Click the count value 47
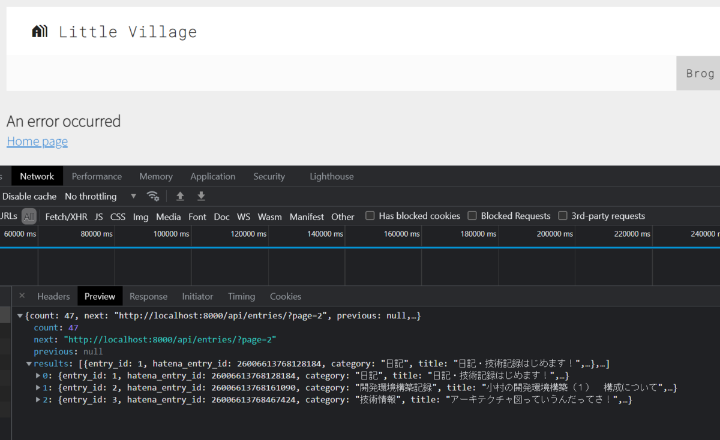 tap(73, 328)
